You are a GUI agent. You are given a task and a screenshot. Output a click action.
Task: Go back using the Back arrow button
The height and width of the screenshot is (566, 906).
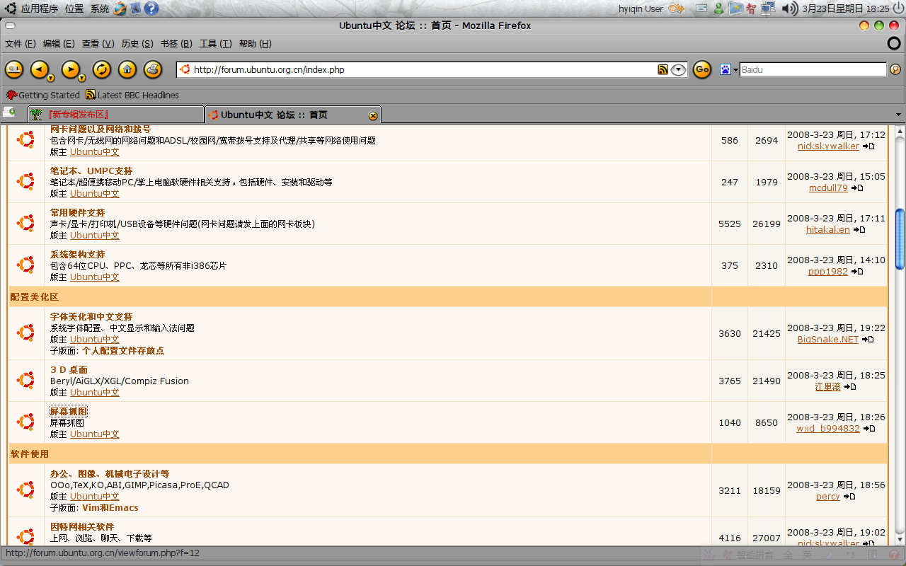(39, 69)
